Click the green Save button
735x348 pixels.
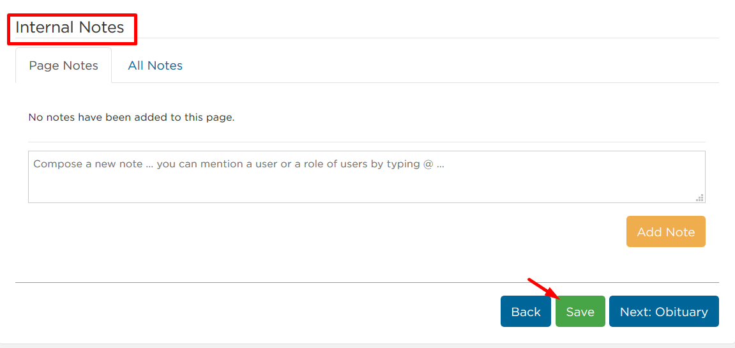point(580,312)
